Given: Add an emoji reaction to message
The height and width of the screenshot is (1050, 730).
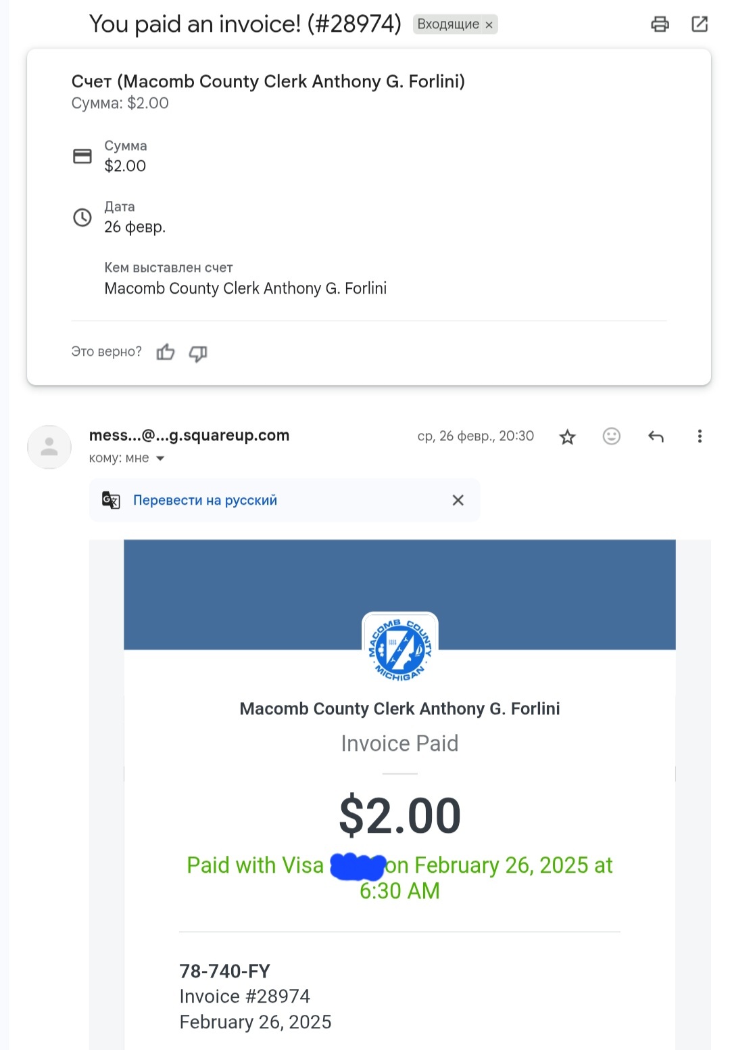Looking at the screenshot, I should [611, 436].
